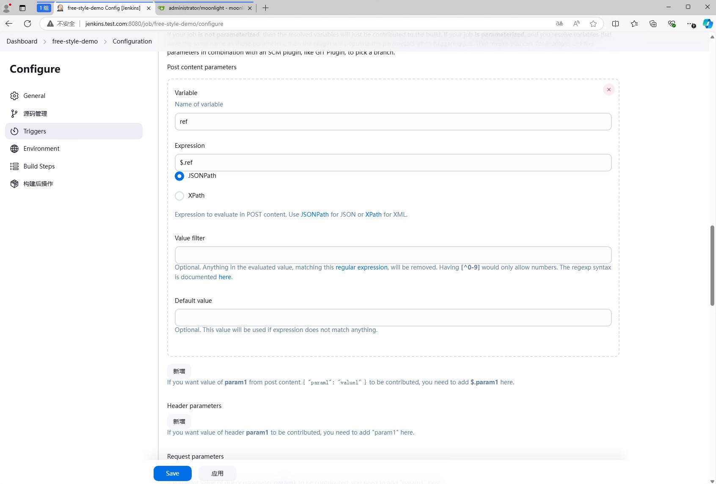The width and height of the screenshot is (716, 484).
Task: Click the vertical page scrollbar thumb
Action: (x=712, y=265)
